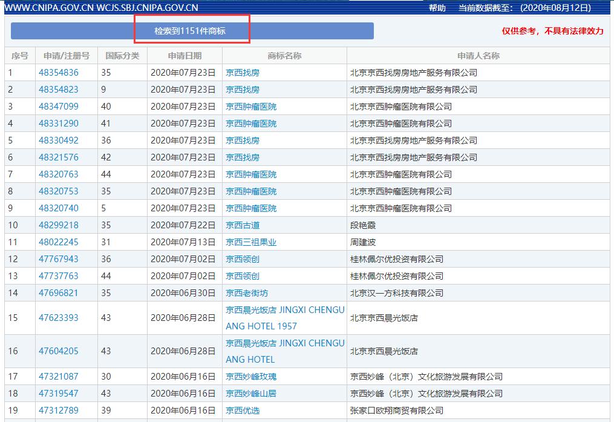Click the 商标名称 column header

[284, 56]
